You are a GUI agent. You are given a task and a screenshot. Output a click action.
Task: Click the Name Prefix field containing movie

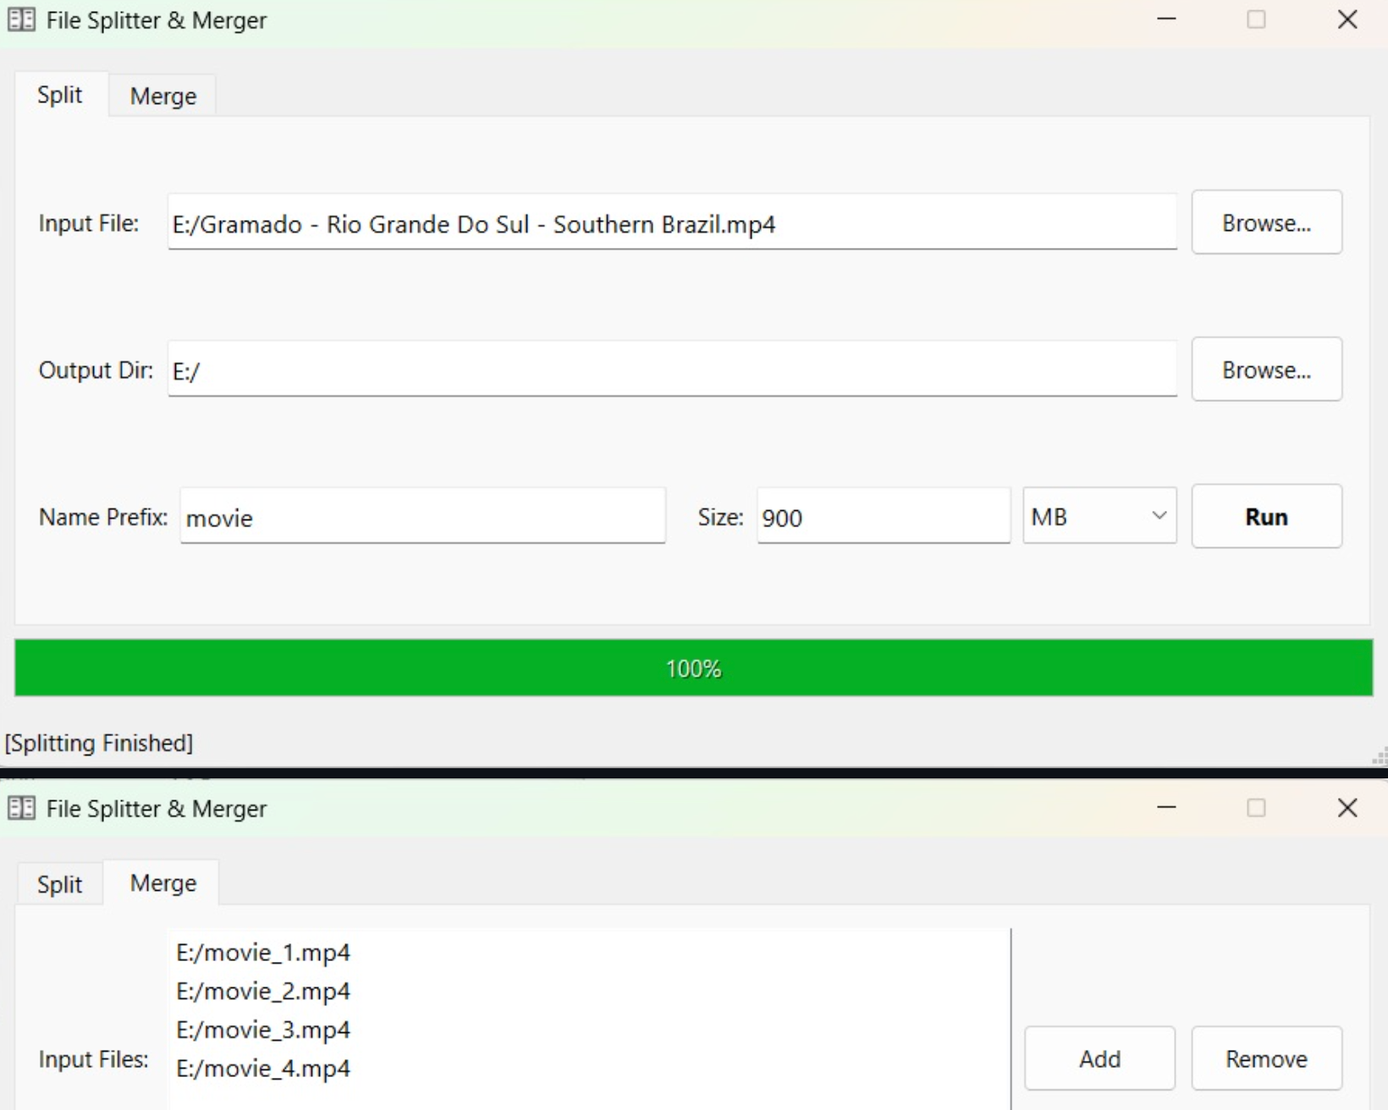(421, 517)
